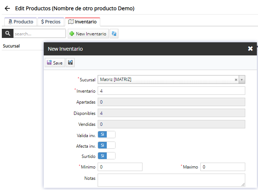Click into the Notas text area
The width and height of the screenshot is (258, 190).
(x=171, y=180)
